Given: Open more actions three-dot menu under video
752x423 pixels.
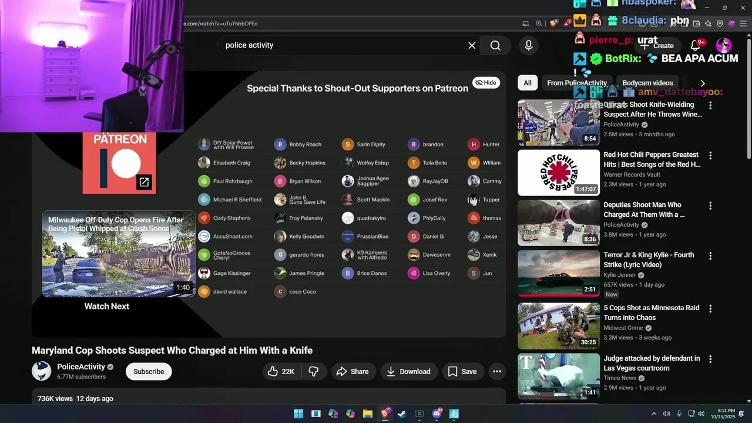Looking at the screenshot, I should 496,371.
